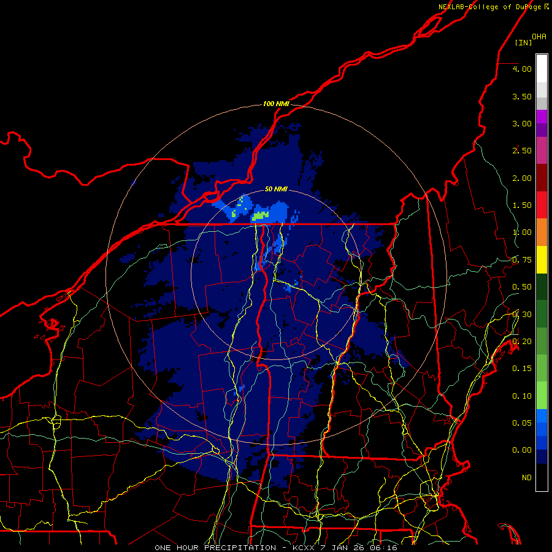The width and height of the screenshot is (552, 552).
Task: Click the 0.15 legend value
Action: point(522,369)
